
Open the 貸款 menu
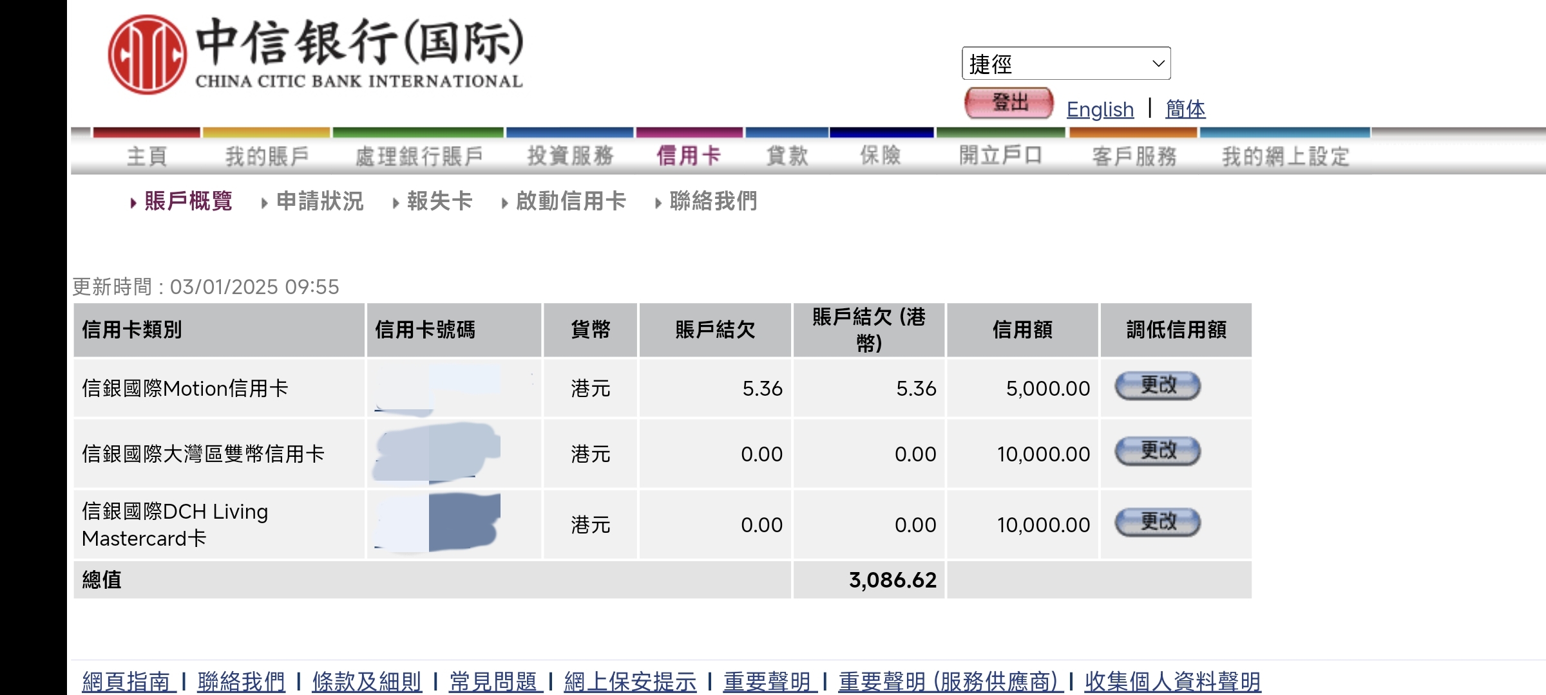[787, 156]
